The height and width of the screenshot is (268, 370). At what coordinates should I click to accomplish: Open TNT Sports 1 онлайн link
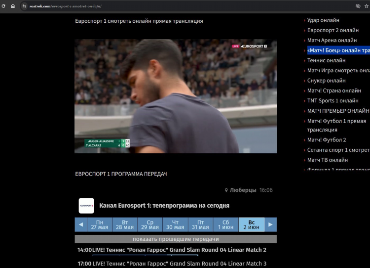[x=333, y=101]
